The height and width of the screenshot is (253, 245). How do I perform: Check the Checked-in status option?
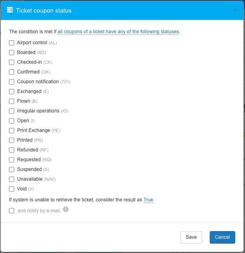[x=12, y=62]
